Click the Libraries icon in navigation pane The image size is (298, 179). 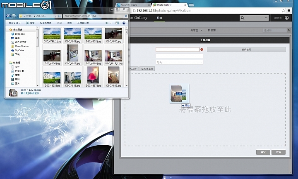coord(11,63)
